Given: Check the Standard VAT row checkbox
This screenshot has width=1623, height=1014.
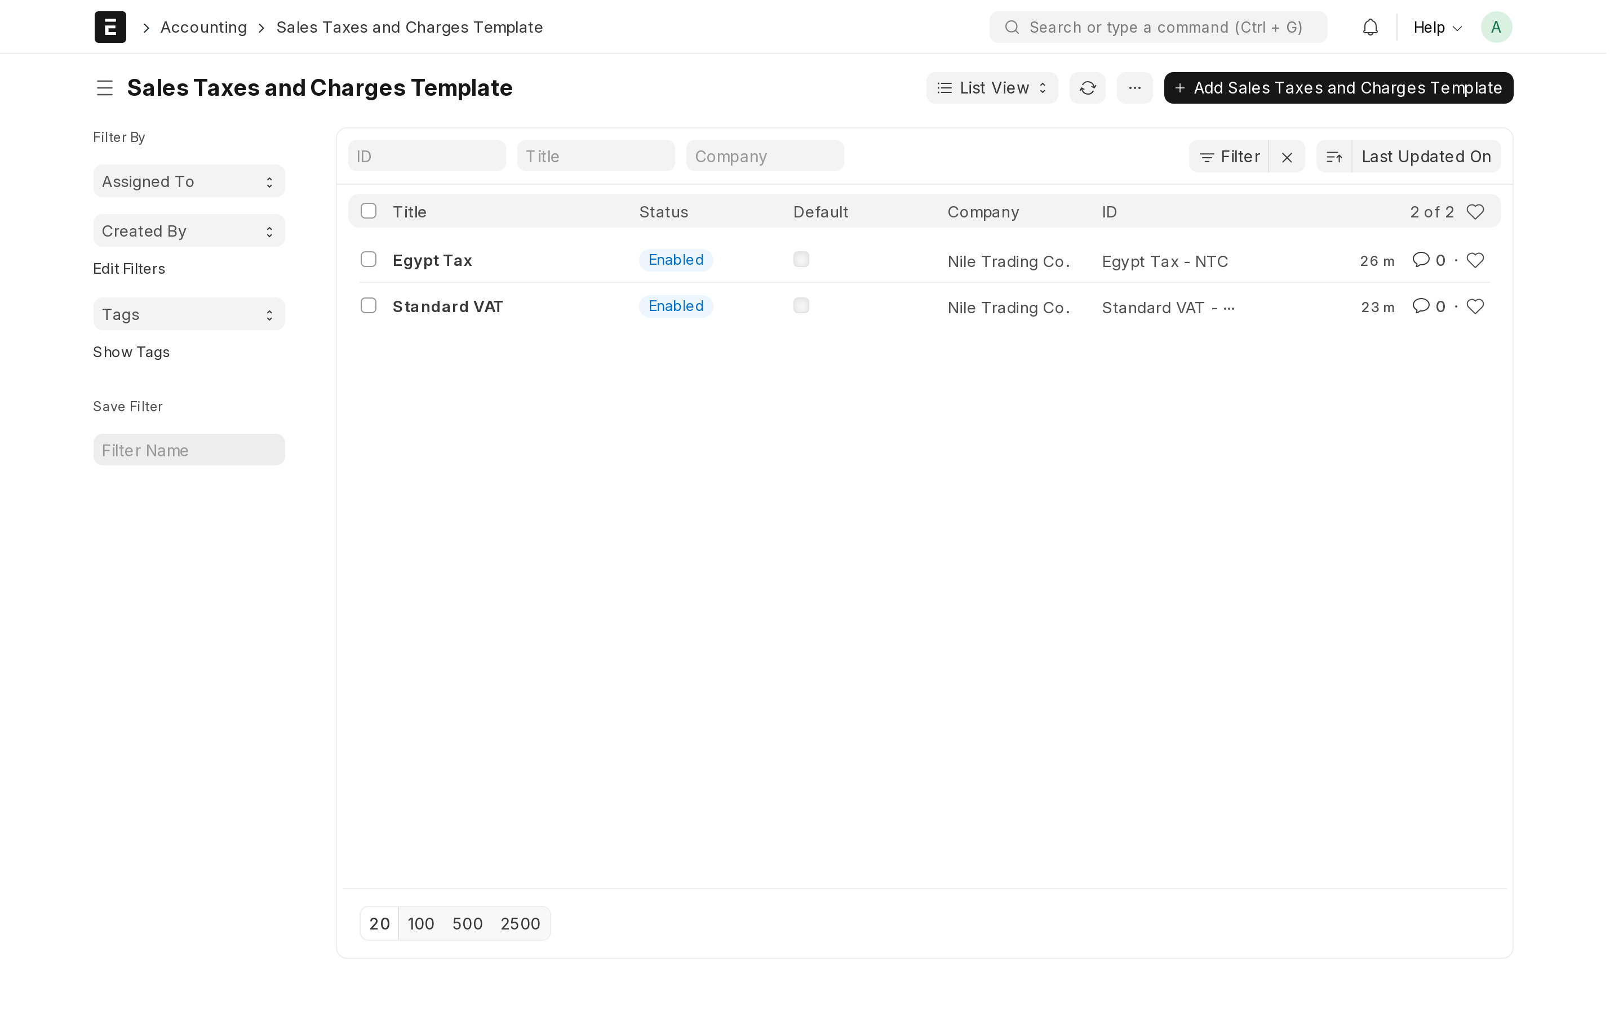Looking at the screenshot, I should pyautogui.click(x=368, y=306).
